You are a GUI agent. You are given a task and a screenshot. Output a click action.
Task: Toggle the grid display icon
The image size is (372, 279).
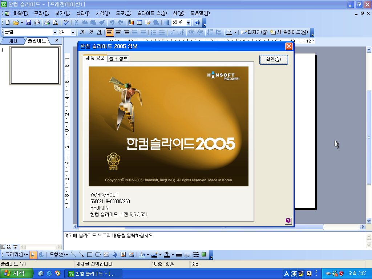(x=167, y=23)
